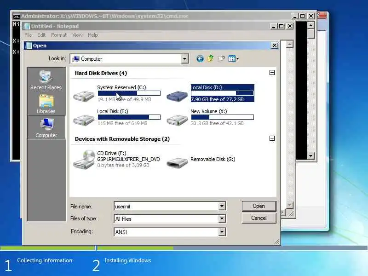Select the System Reserved (C:) drive icon
Viewport: 368px width, 276px height.
pos(84,96)
